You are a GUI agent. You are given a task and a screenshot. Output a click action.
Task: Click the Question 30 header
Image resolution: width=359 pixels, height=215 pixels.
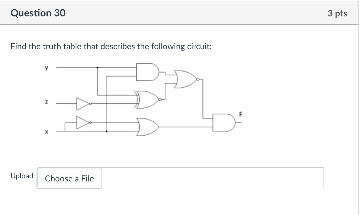38,13
